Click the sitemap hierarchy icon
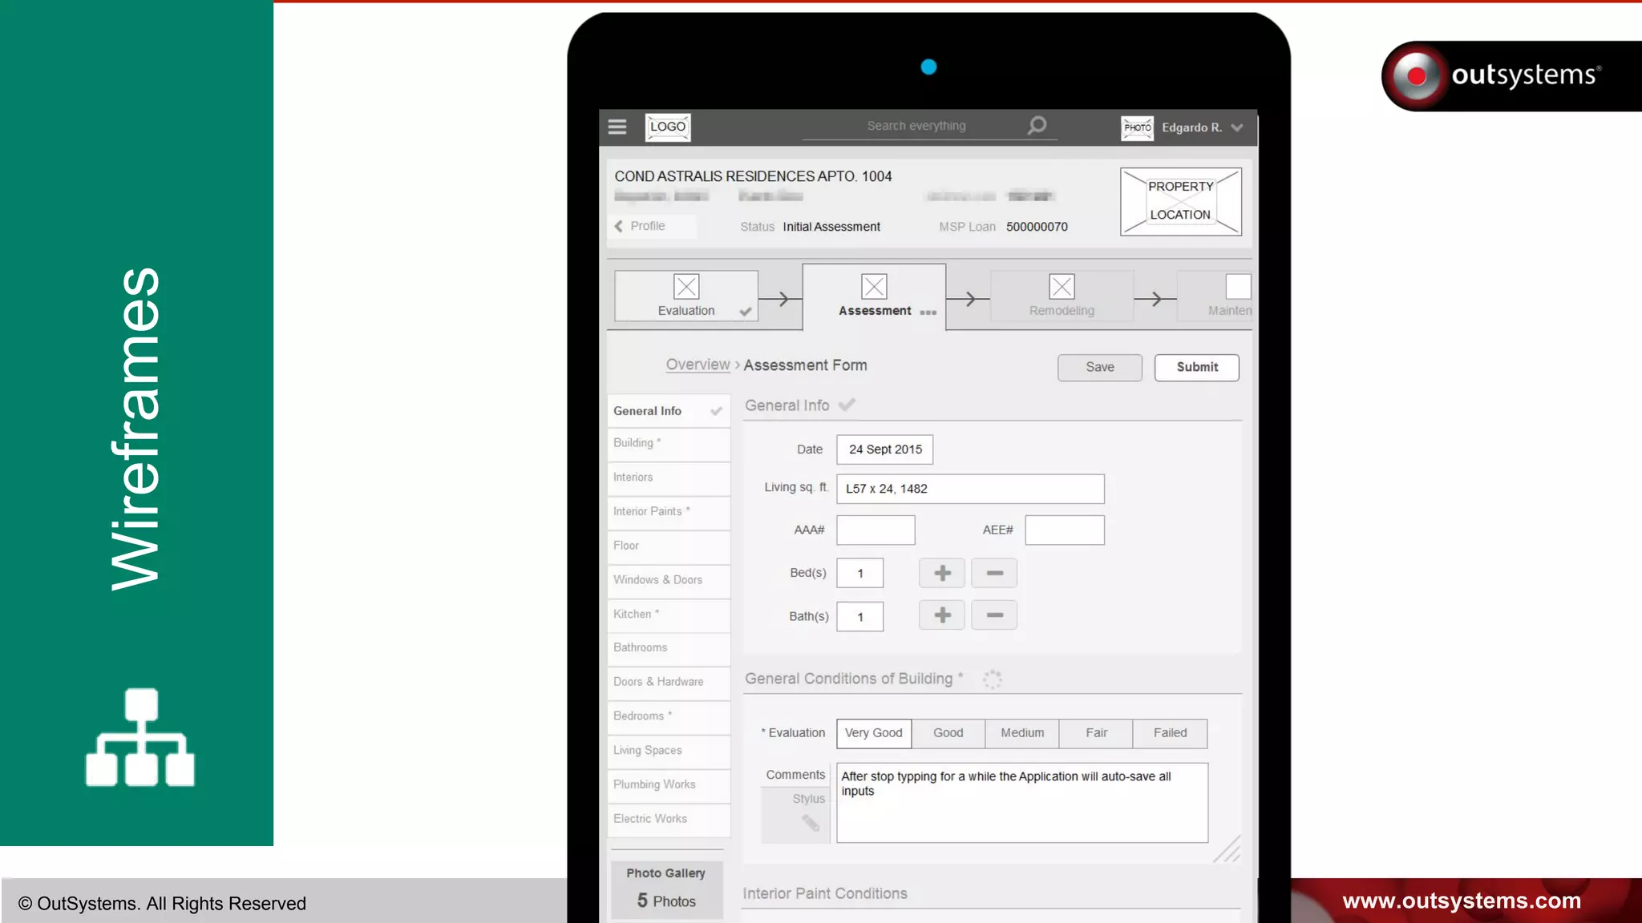1642x923 pixels. [x=140, y=737]
